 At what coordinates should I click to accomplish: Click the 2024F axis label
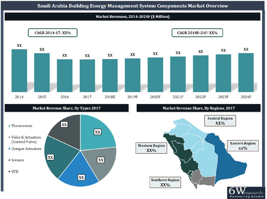(246, 97)
